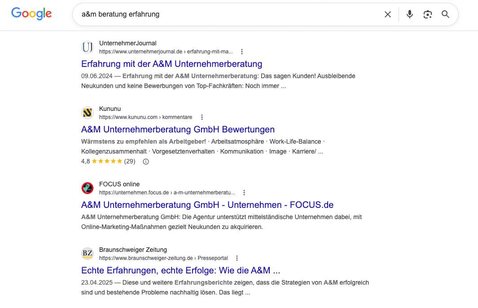The width and height of the screenshot is (478, 308).
Task: Click UnternehmerJournal favicon
Action: point(88,47)
